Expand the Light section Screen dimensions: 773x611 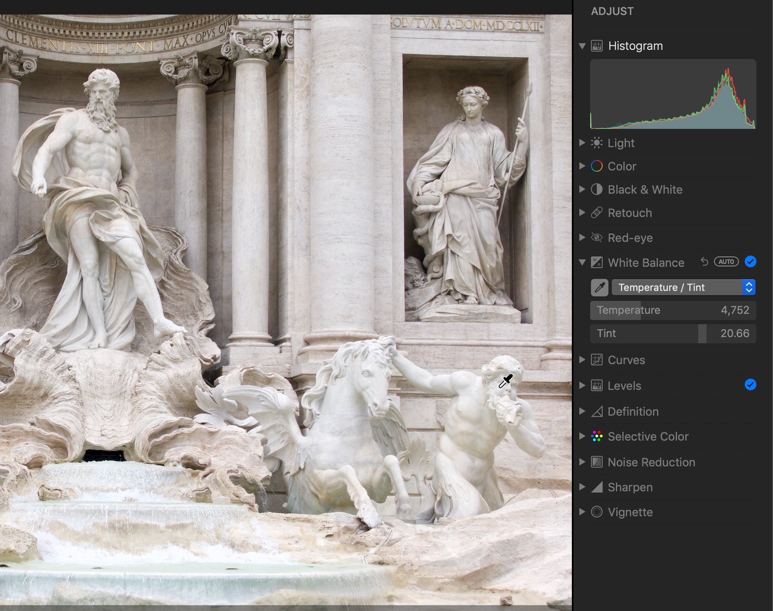pos(582,143)
